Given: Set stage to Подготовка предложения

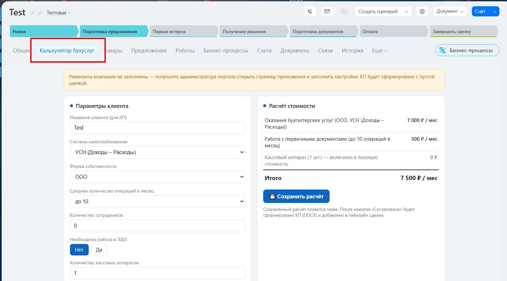Looking at the screenshot, I should [114, 31].
